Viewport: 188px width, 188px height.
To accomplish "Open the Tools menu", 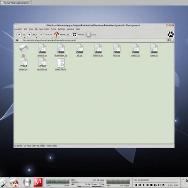I will point(54,29).
